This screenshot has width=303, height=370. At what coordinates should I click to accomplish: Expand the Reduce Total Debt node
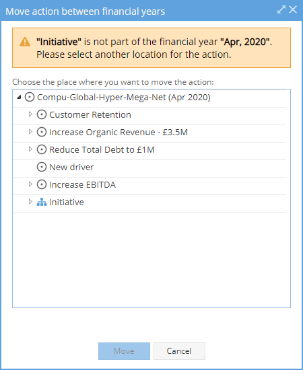click(30, 149)
